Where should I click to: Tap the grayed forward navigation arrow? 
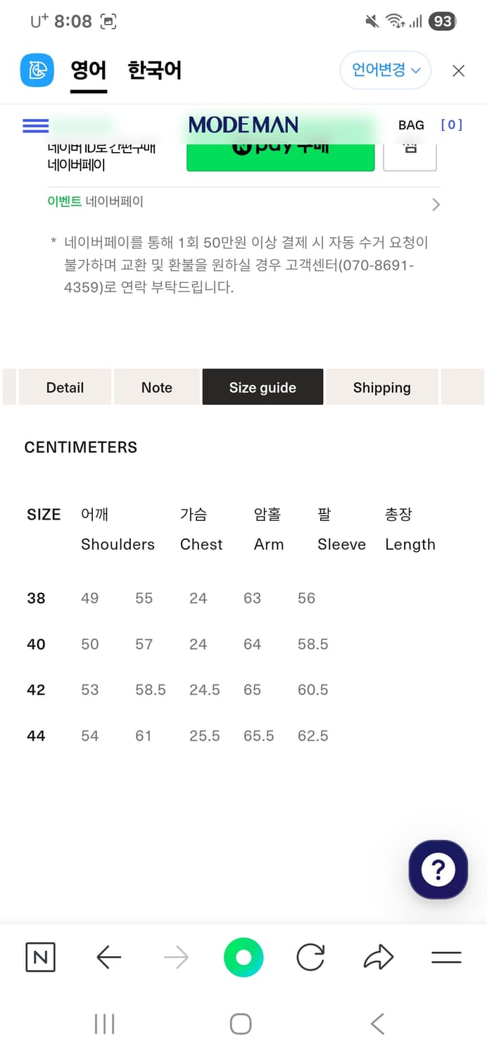[x=175, y=957]
